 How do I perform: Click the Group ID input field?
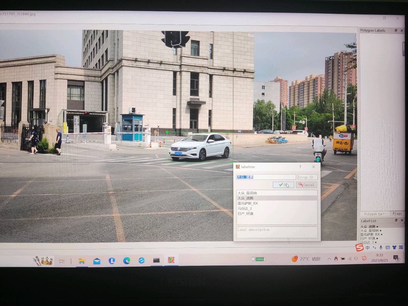[x=307, y=177]
